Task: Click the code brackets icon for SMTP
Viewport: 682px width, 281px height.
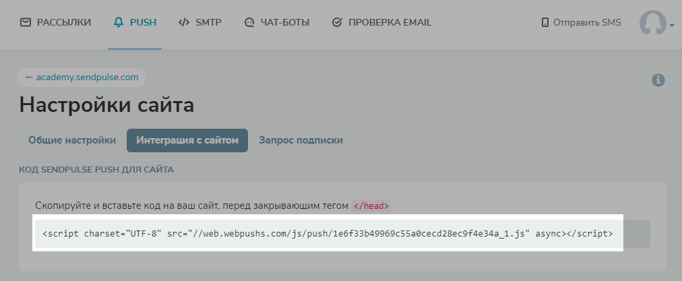Action: 184,22
